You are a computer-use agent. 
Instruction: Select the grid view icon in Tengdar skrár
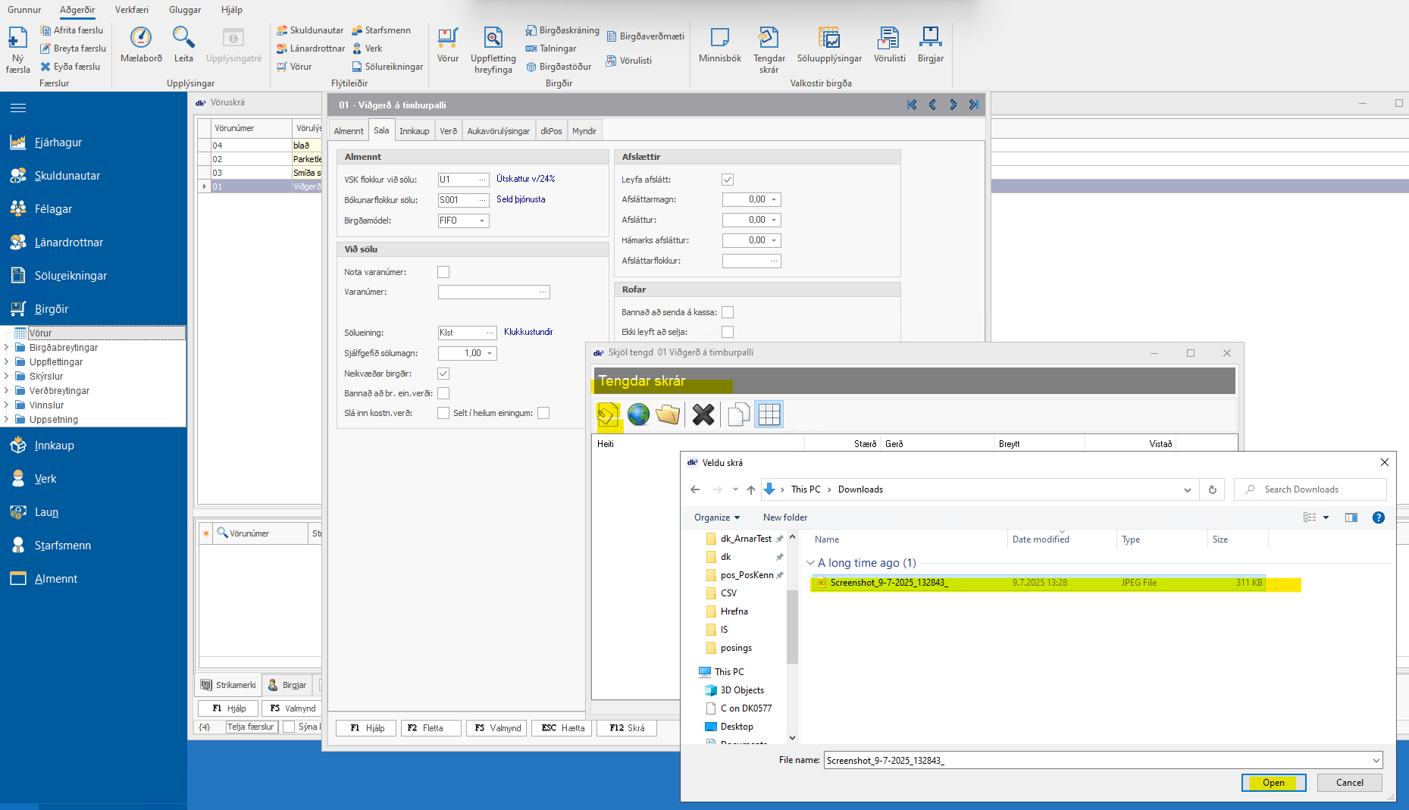point(769,414)
